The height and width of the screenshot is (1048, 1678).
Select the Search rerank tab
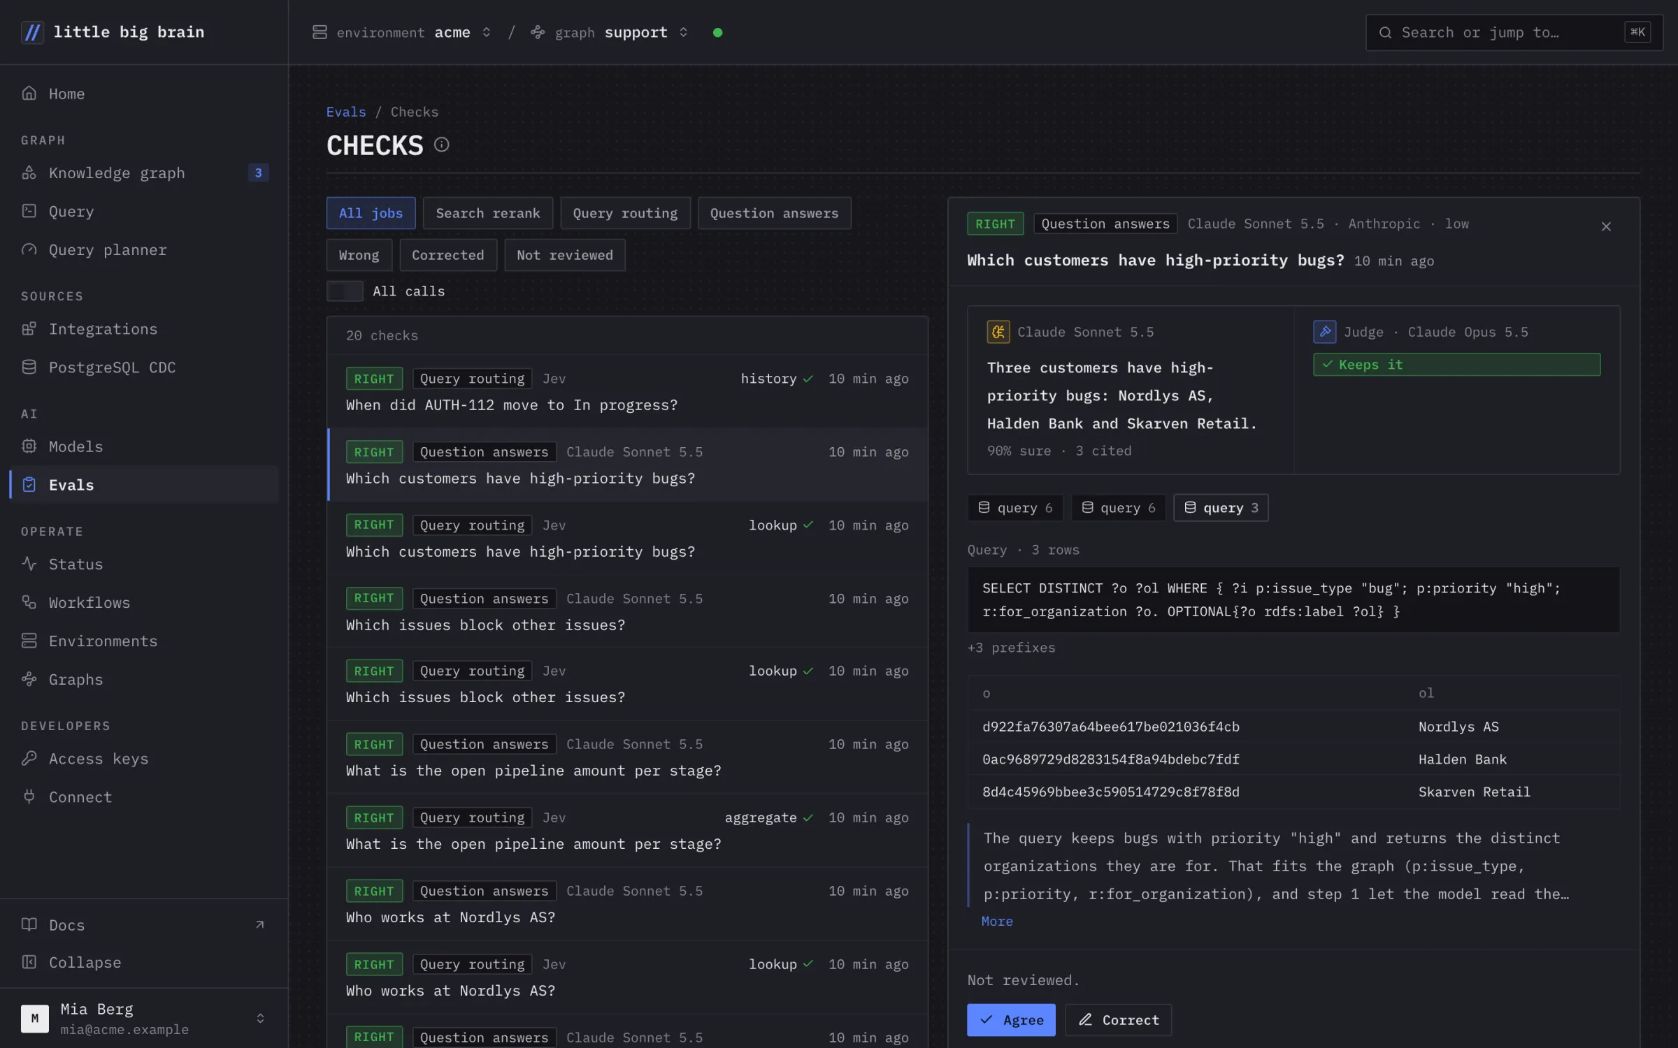click(488, 213)
